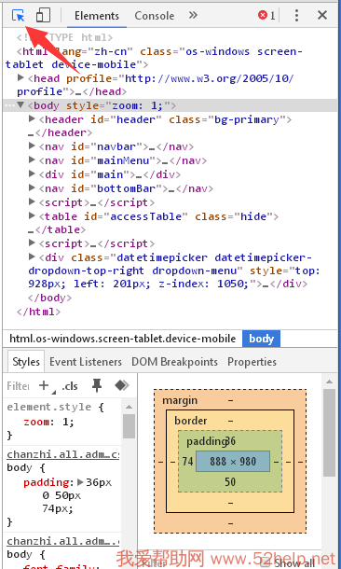
Task: Select the html.os-windows breadcrumb item
Action: tap(122, 339)
